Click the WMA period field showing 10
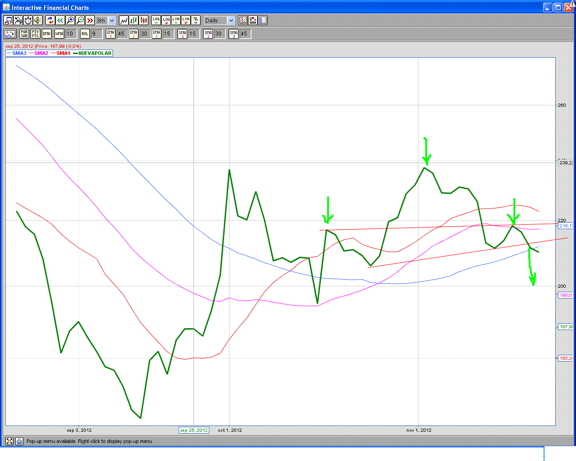 (x=70, y=34)
